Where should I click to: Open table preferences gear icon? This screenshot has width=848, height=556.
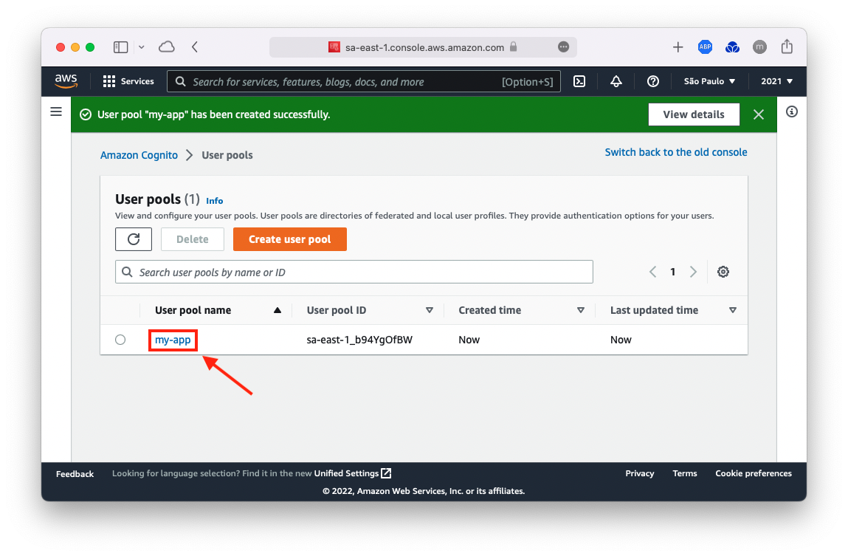(723, 272)
